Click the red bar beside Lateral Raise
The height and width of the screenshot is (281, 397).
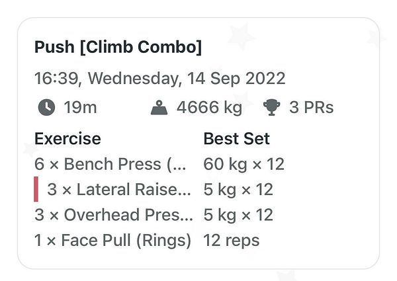pos(36,190)
